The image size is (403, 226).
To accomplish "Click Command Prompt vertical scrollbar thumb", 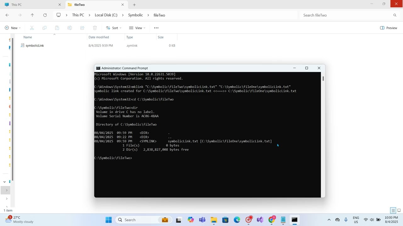I will (x=323, y=78).
